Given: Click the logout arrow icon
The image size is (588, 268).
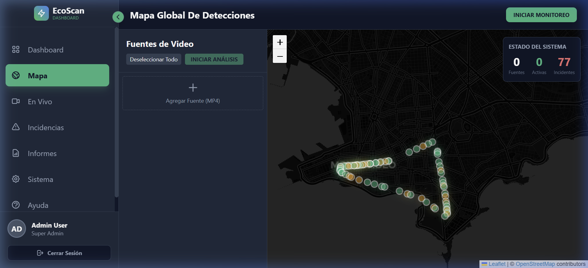Looking at the screenshot, I should click(40, 253).
